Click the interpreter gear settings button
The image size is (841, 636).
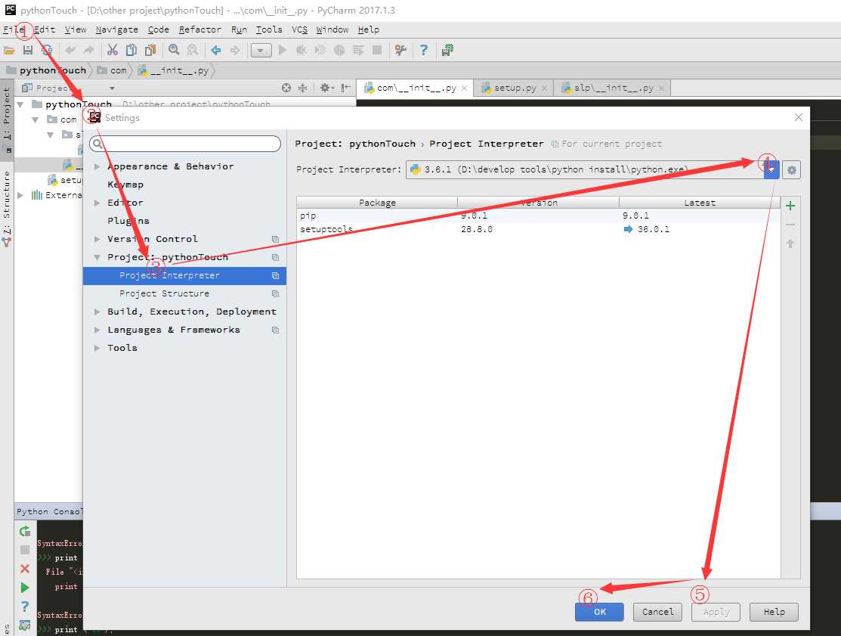(791, 170)
